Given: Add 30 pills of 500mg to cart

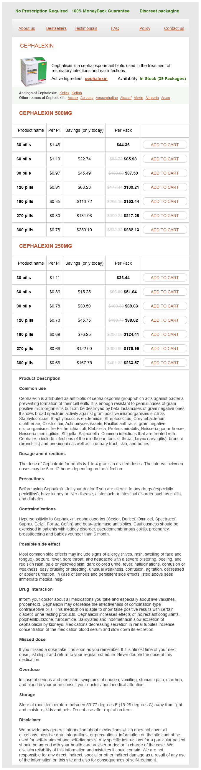Looking at the screenshot, I should coord(165,145).
